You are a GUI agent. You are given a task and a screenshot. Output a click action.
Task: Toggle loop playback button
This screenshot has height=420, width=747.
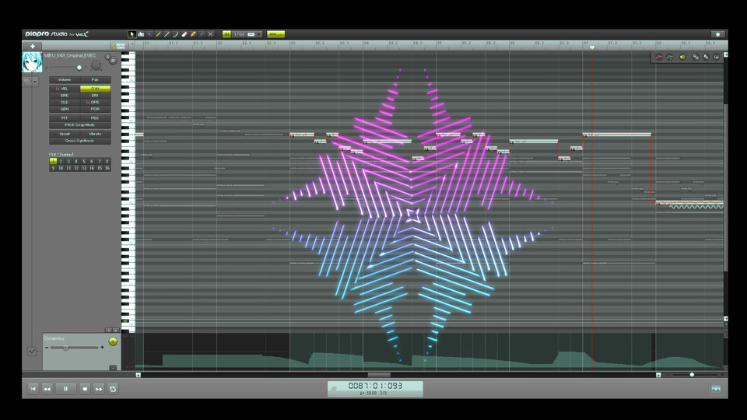tap(113, 389)
